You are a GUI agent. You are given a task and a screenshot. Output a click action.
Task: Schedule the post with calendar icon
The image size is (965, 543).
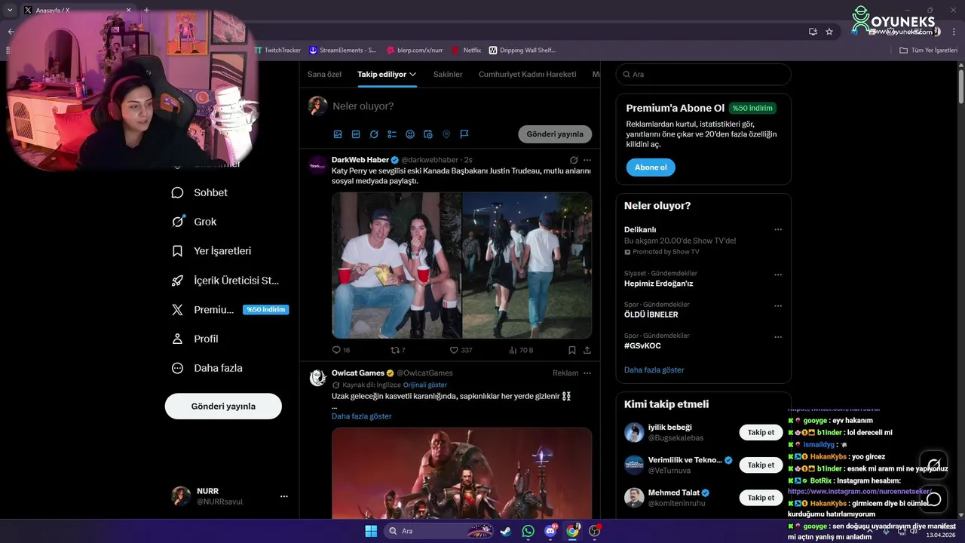tap(428, 134)
